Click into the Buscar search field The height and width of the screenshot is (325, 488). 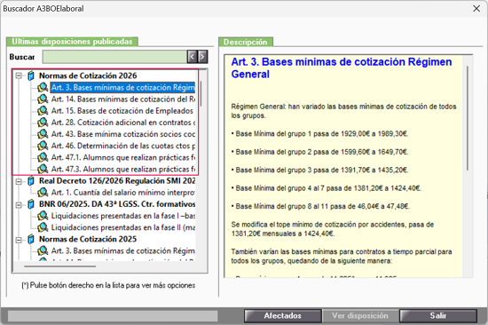click(114, 57)
